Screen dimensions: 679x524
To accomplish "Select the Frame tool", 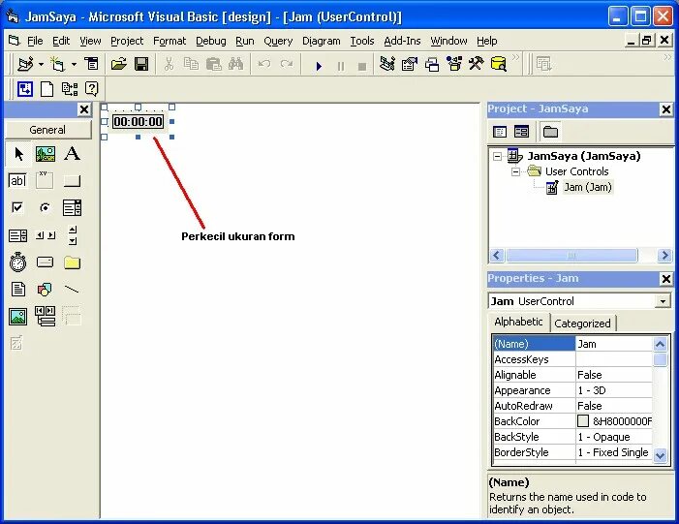I will click(45, 180).
